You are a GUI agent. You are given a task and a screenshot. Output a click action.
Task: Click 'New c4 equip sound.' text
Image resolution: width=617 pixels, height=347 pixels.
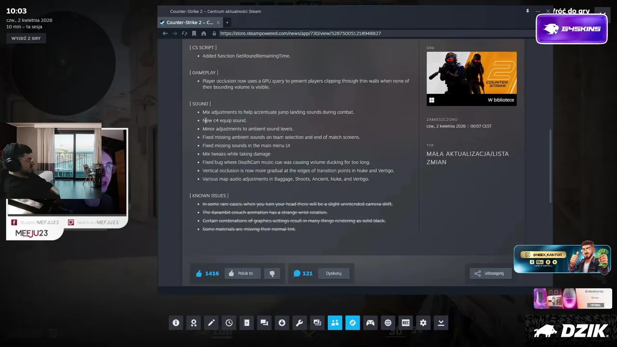coord(224,120)
